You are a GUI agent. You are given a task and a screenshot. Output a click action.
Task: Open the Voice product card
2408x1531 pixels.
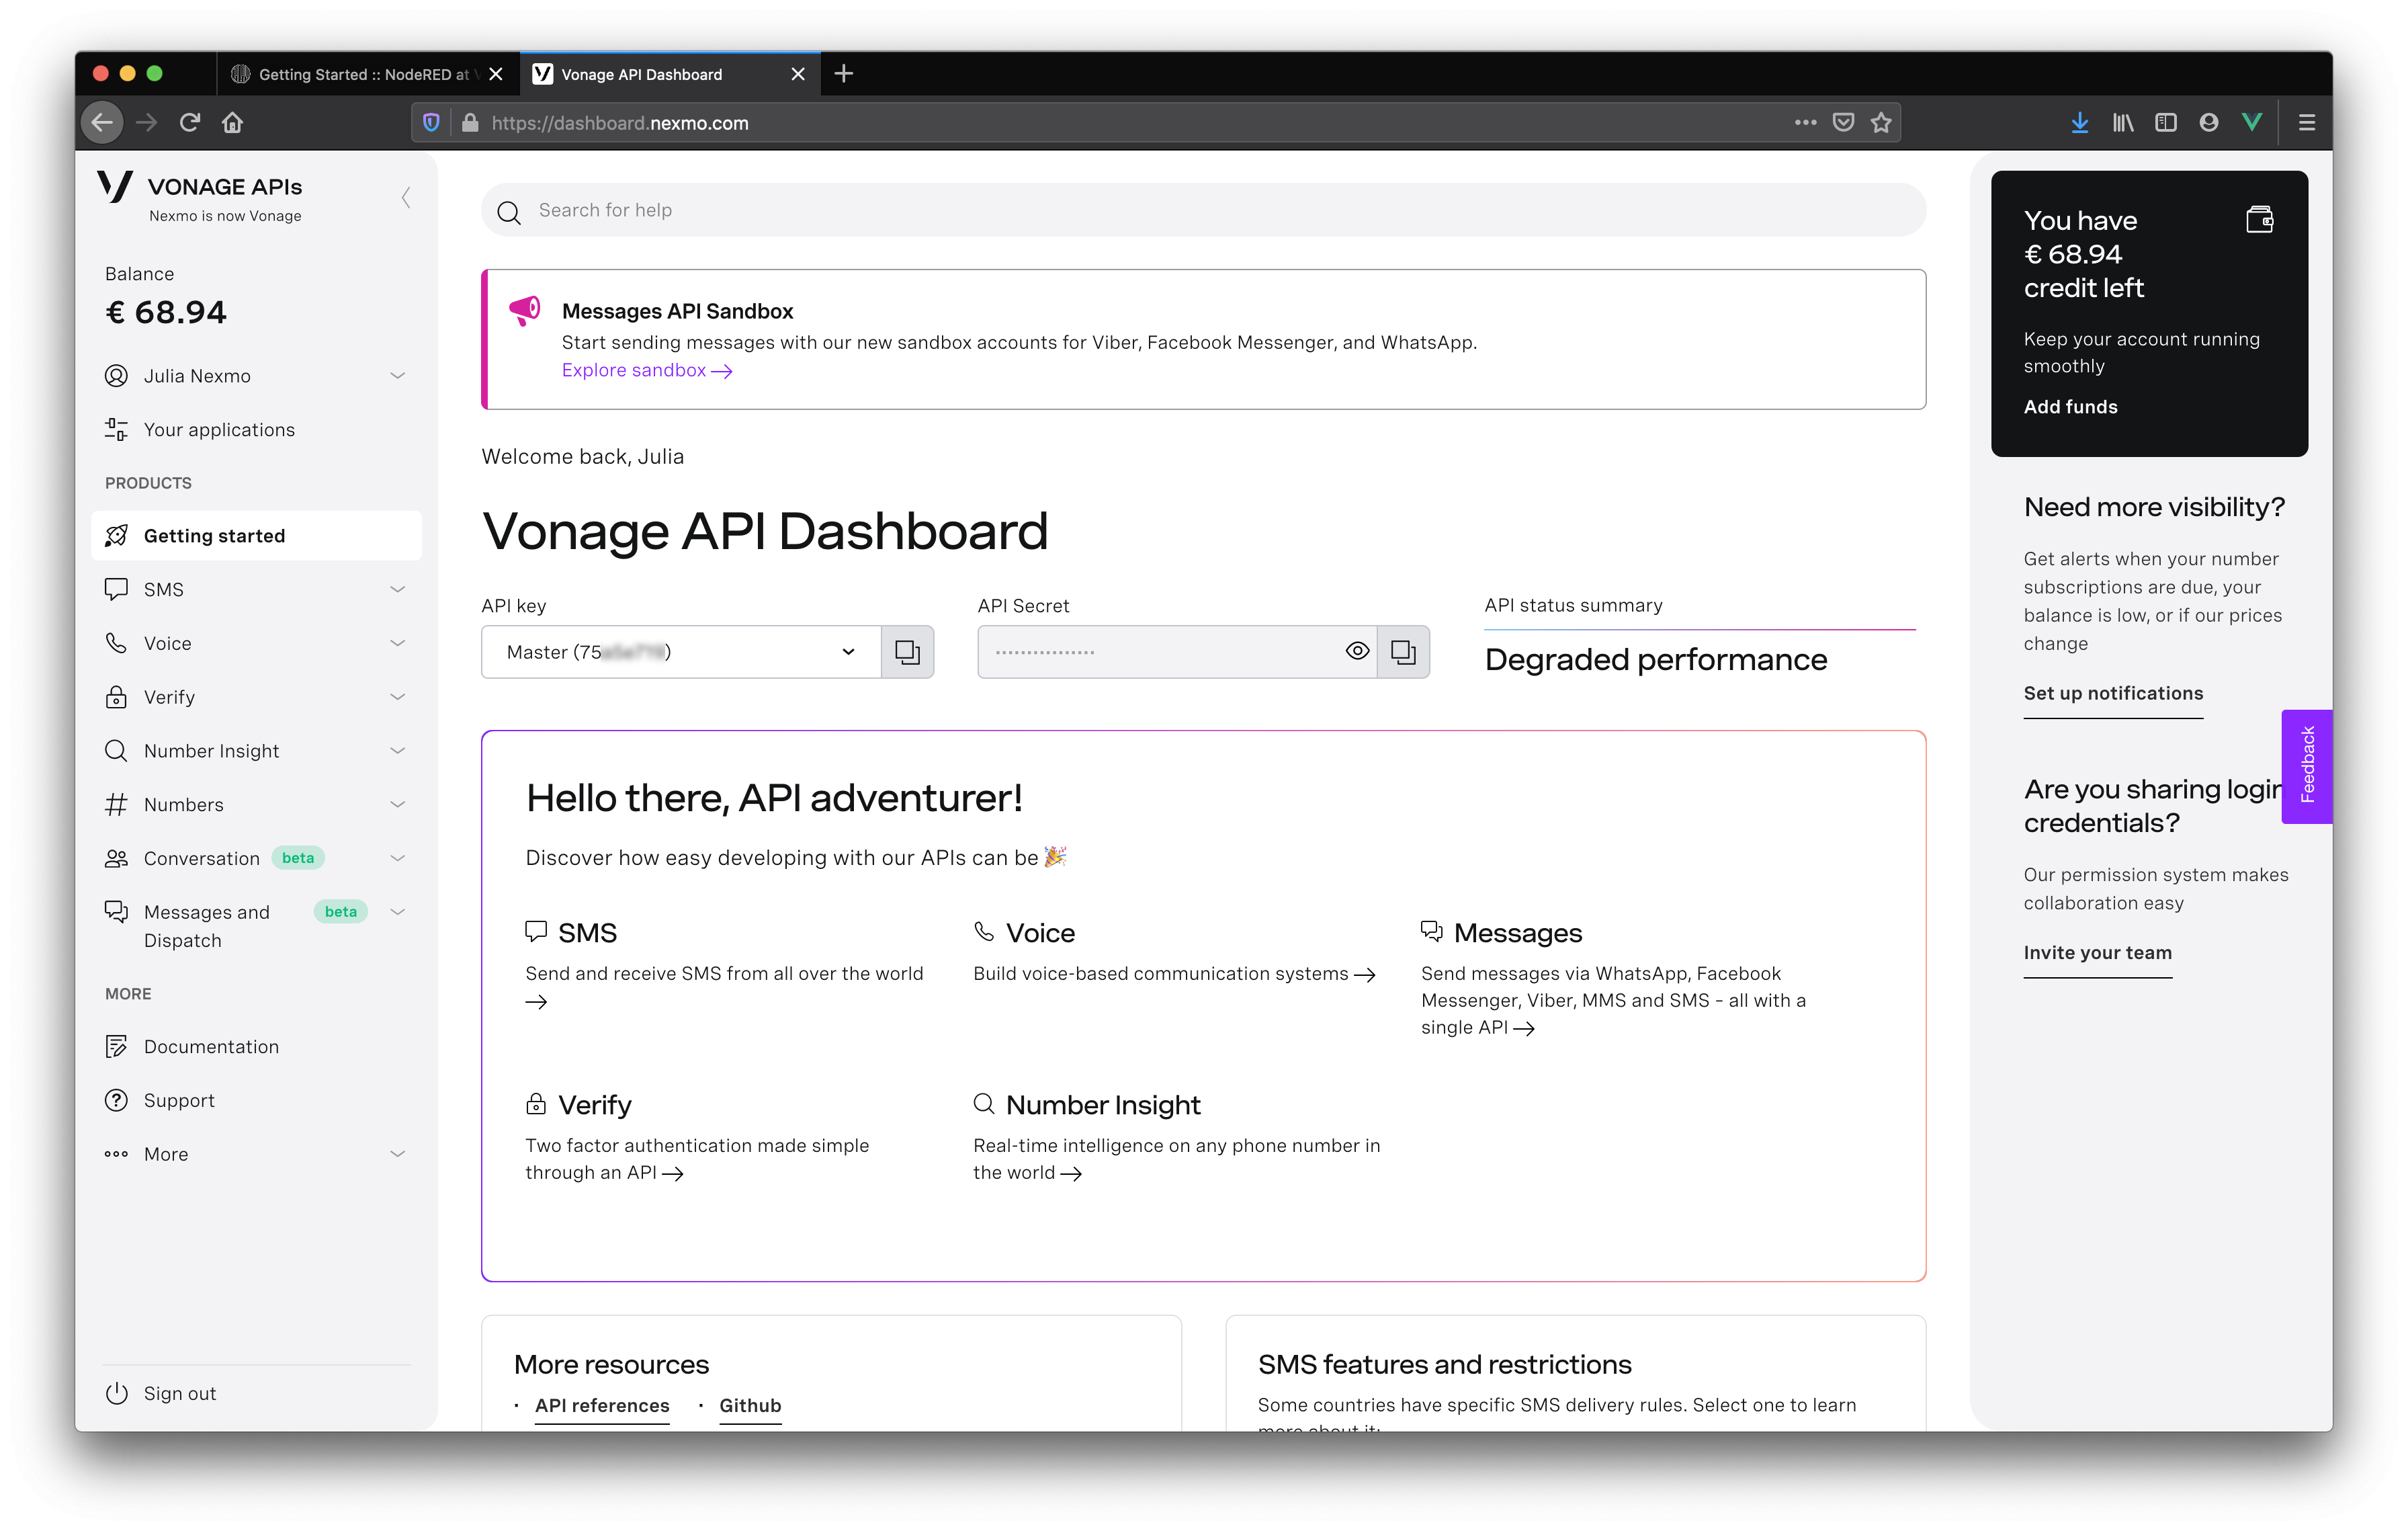coord(1174,951)
